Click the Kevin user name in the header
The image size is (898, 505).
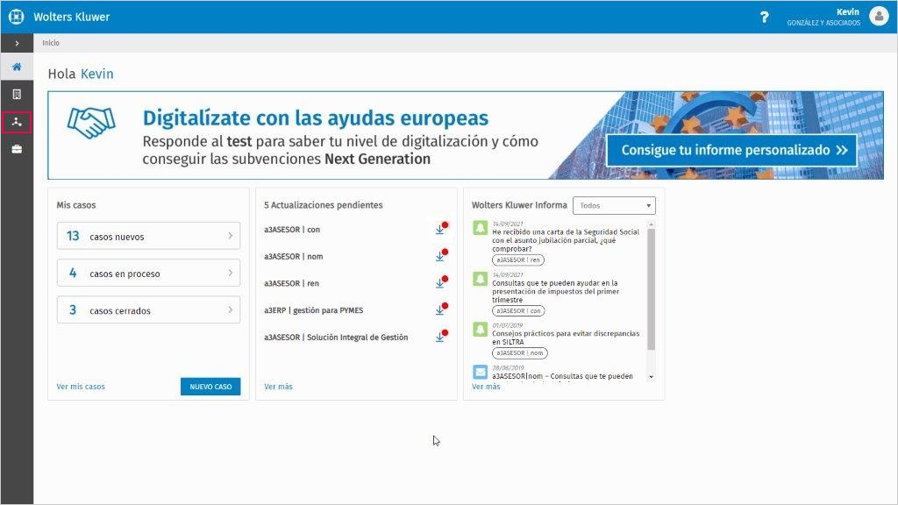[848, 12]
